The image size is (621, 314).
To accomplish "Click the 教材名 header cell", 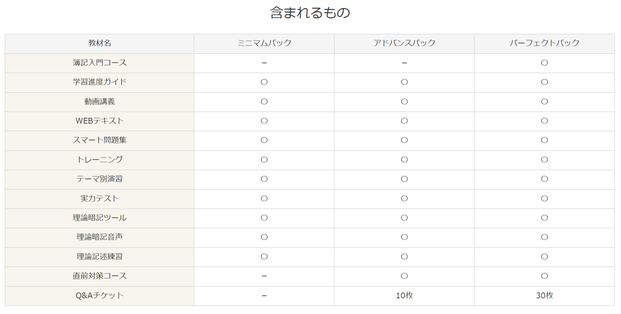I will 99,43.
